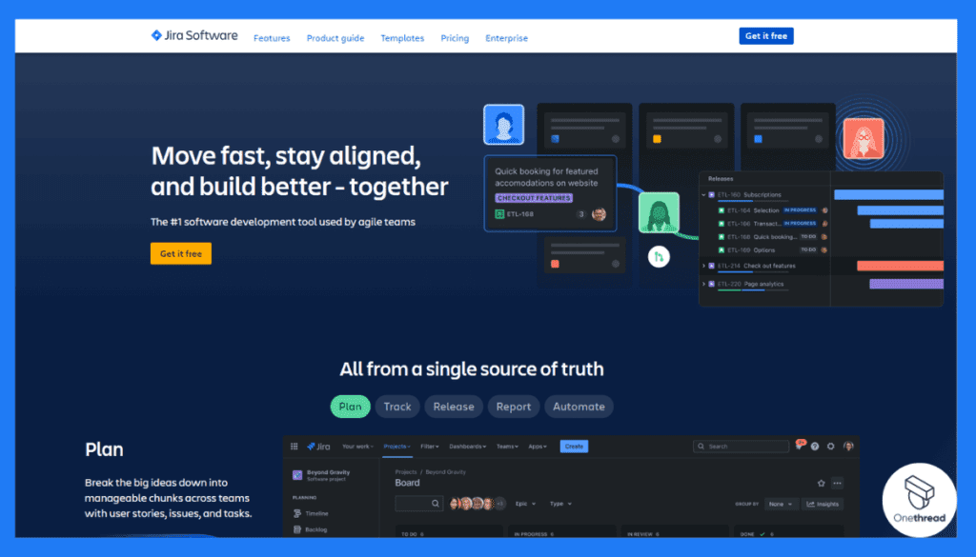The image size is (976, 557).
Task: Click the Jira logo in app header
Action: pos(318,447)
